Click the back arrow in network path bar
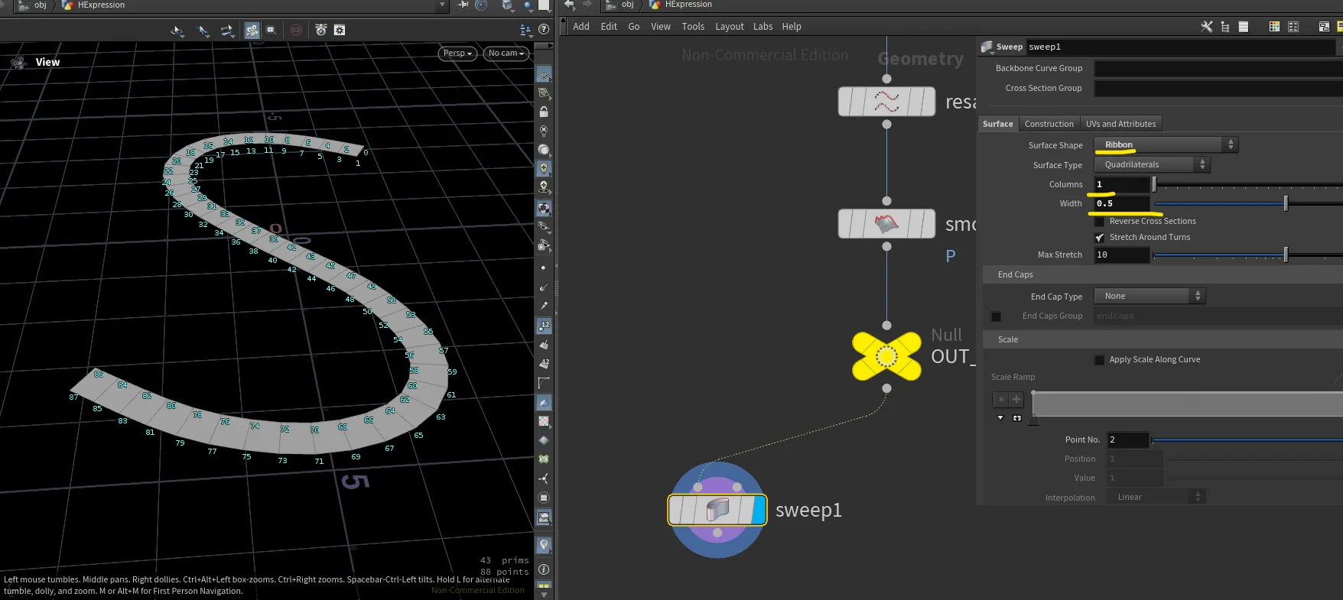Screen dimensions: 1343x600 569,5
